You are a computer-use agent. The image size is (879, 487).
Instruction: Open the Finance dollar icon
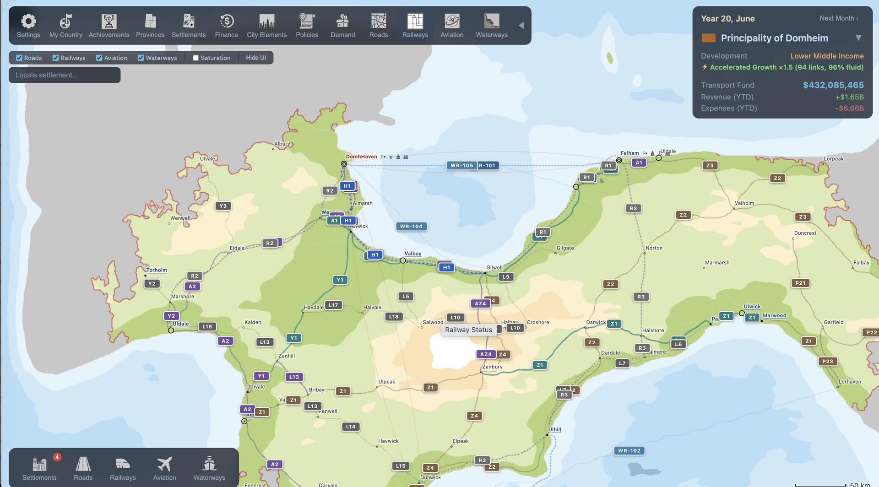tap(227, 22)
